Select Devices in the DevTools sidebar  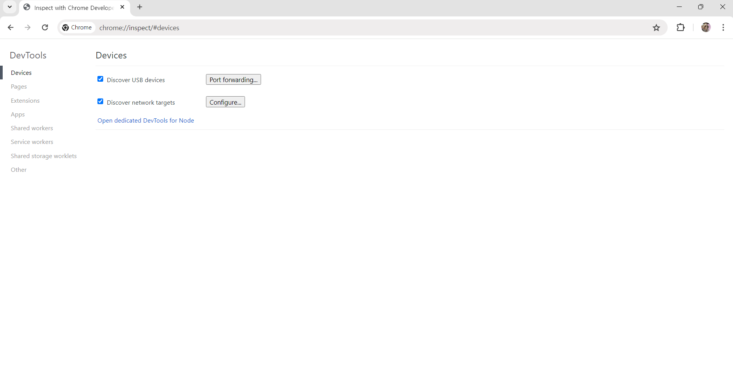click(21, 73)
